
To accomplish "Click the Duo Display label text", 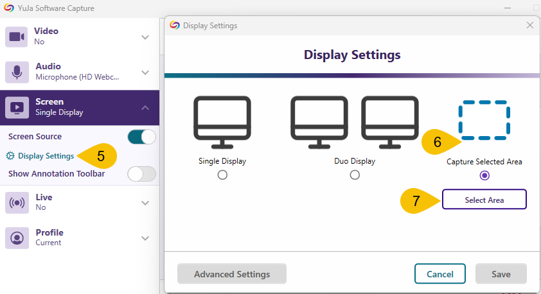I will [355, 161].
